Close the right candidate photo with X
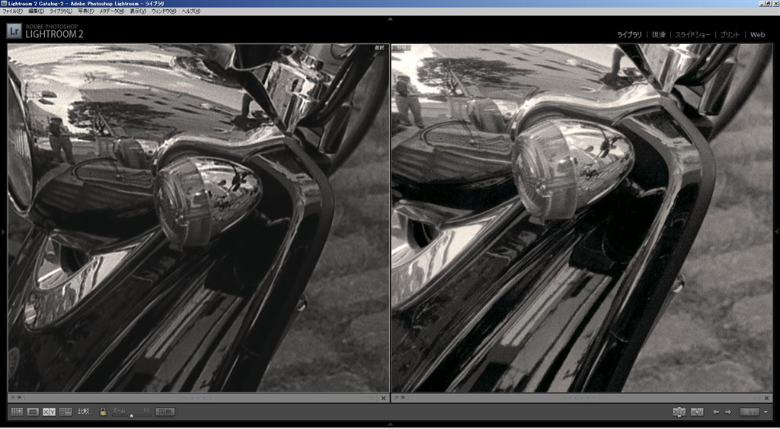 pos(766,398)
